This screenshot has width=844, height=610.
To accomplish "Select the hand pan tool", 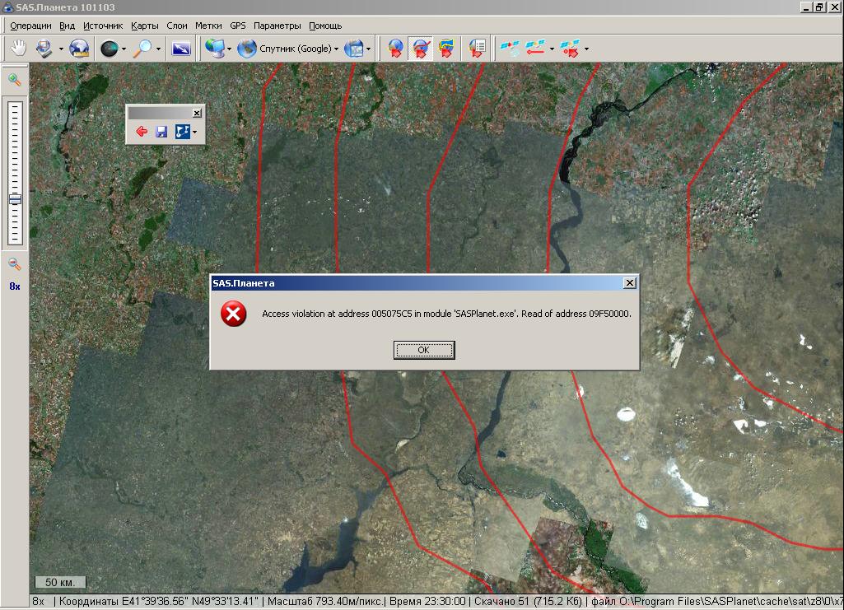I will [17, 49].
